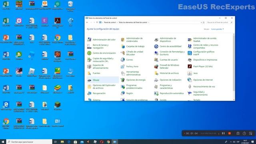Open Opciones de Internet icon
Viewport: 256px width, 144px height.
190,80
